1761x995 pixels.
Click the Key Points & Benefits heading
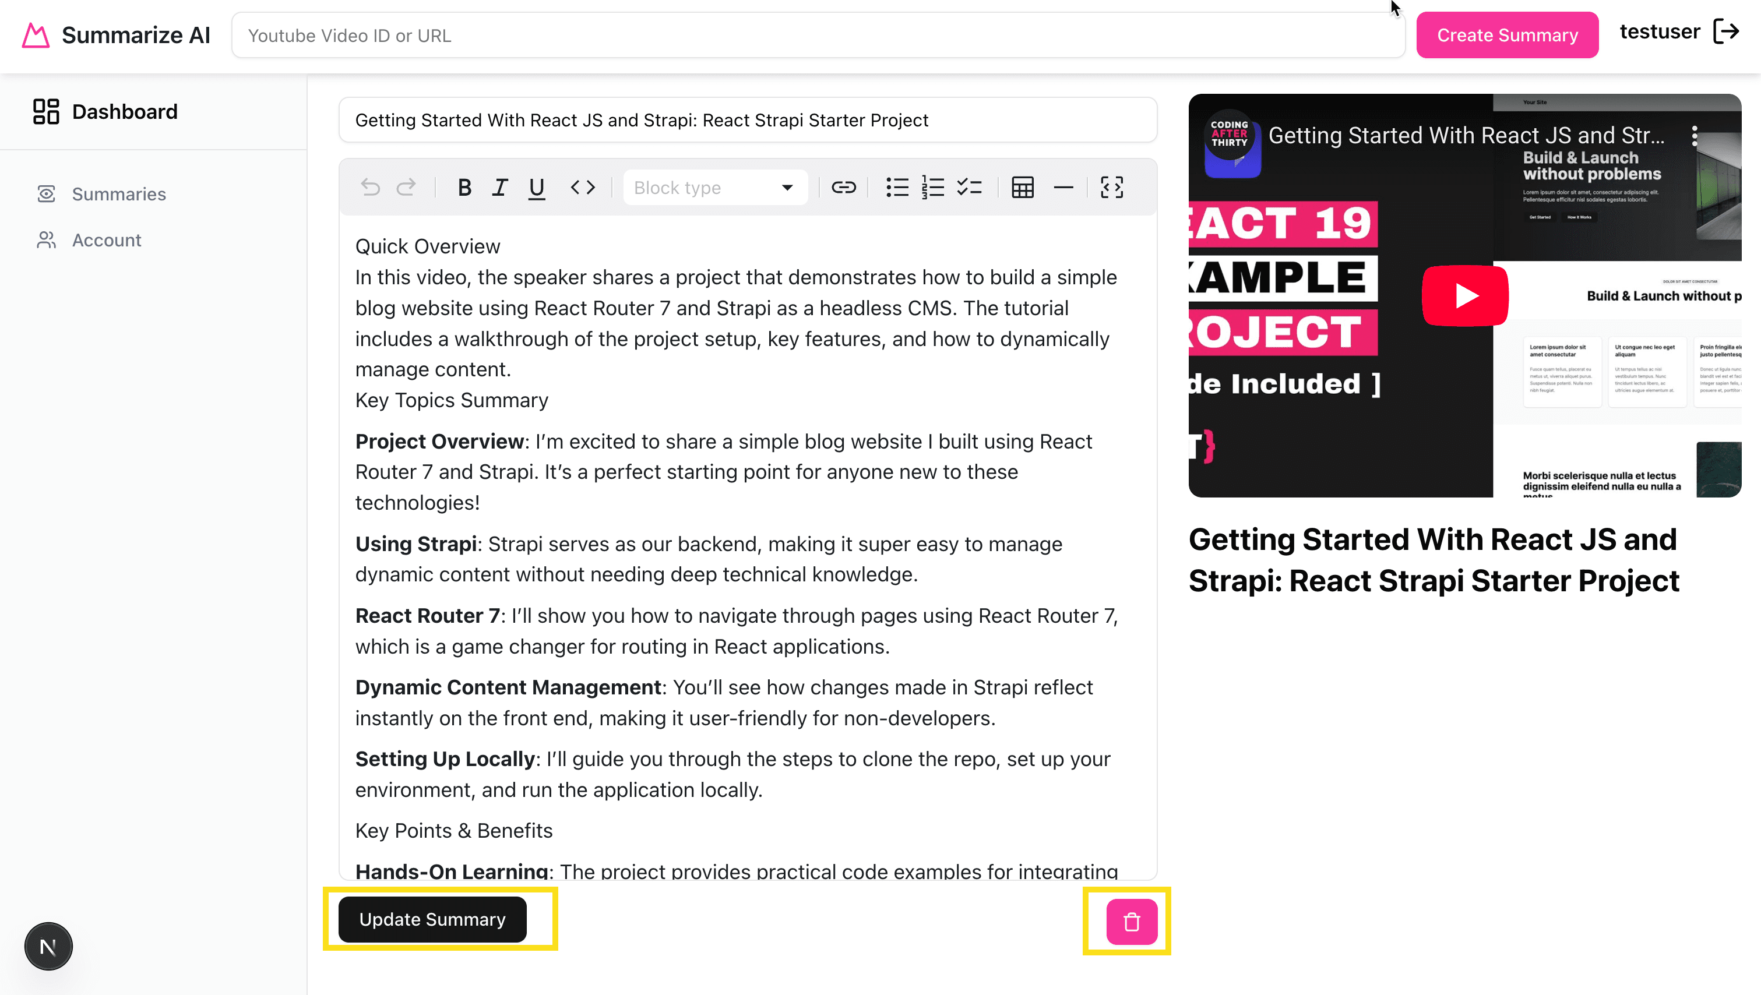click(x=454, y=830)
